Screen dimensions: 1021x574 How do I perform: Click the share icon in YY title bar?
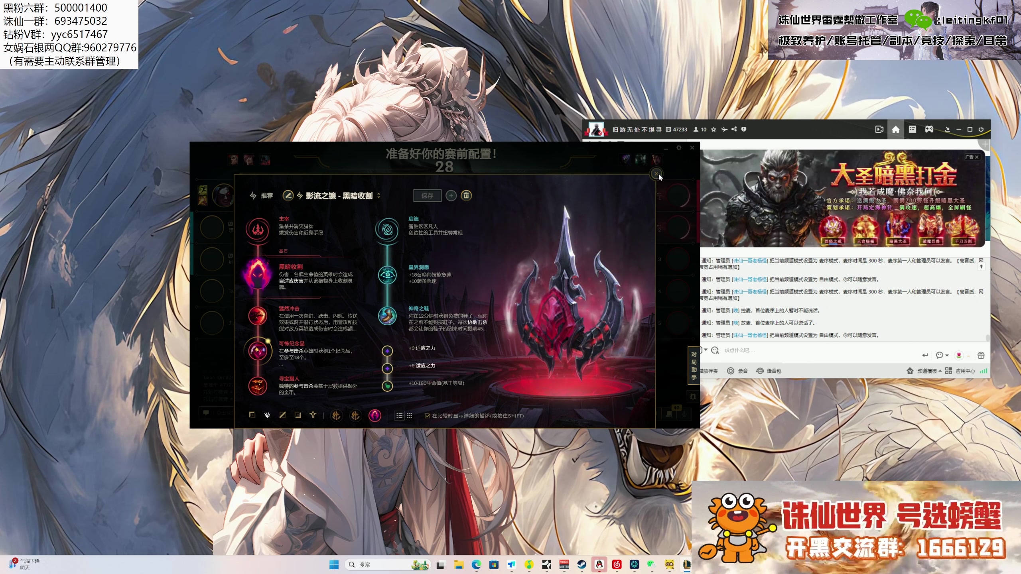[734, 130]
